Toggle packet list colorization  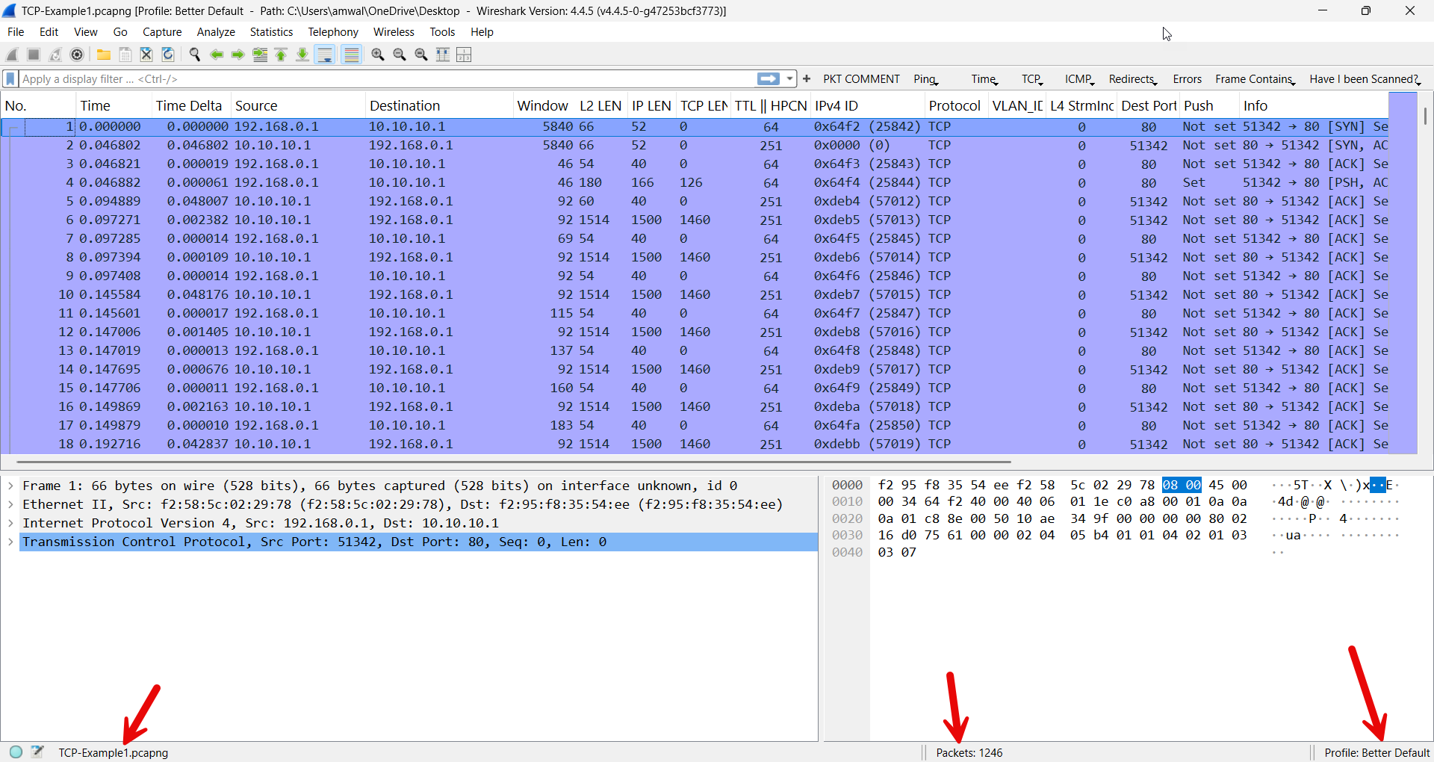351,54
